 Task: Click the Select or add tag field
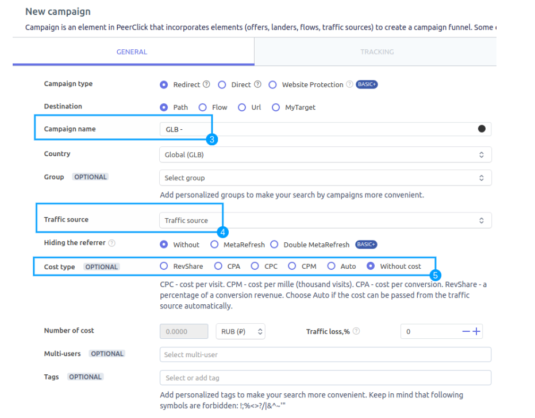(325, 378)
